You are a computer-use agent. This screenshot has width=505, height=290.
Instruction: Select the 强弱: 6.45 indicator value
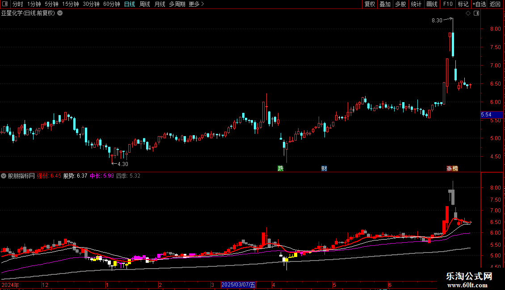click(49, 176)
